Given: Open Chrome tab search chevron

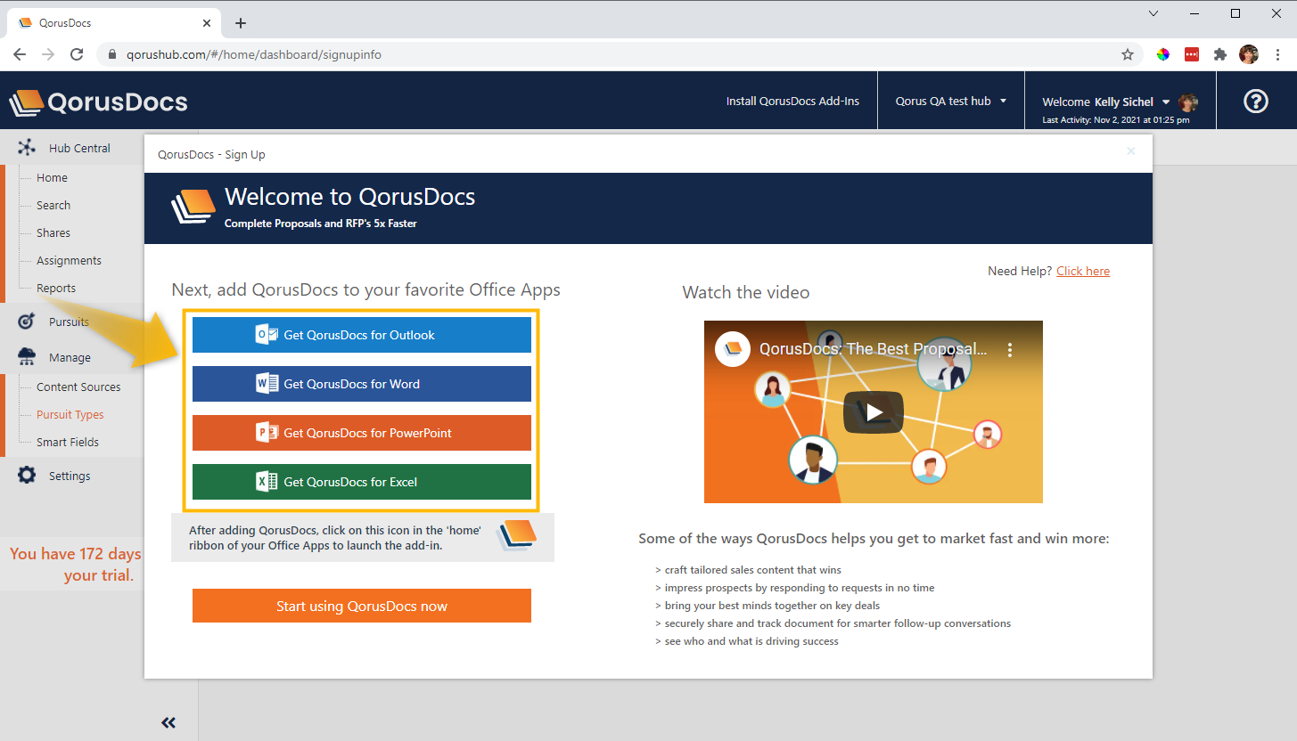Looking at the screenshot, I should tap(1153, 13).
